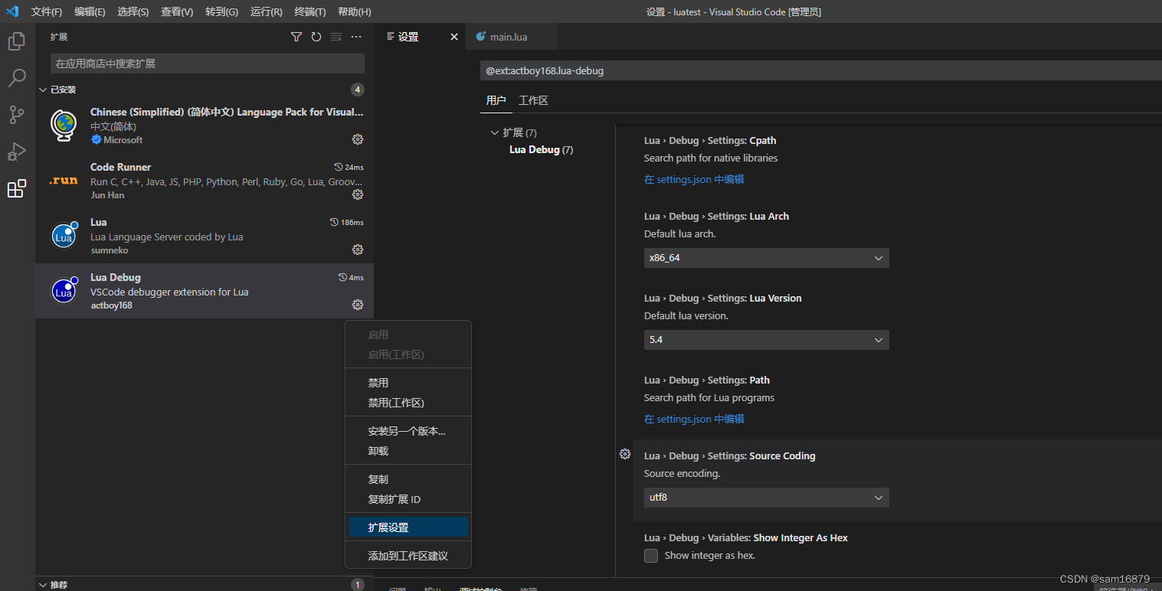The image size is (1162, 591).
Task: Refresh the extensions list
Action: pyautogui.click(x=316, y=37)
